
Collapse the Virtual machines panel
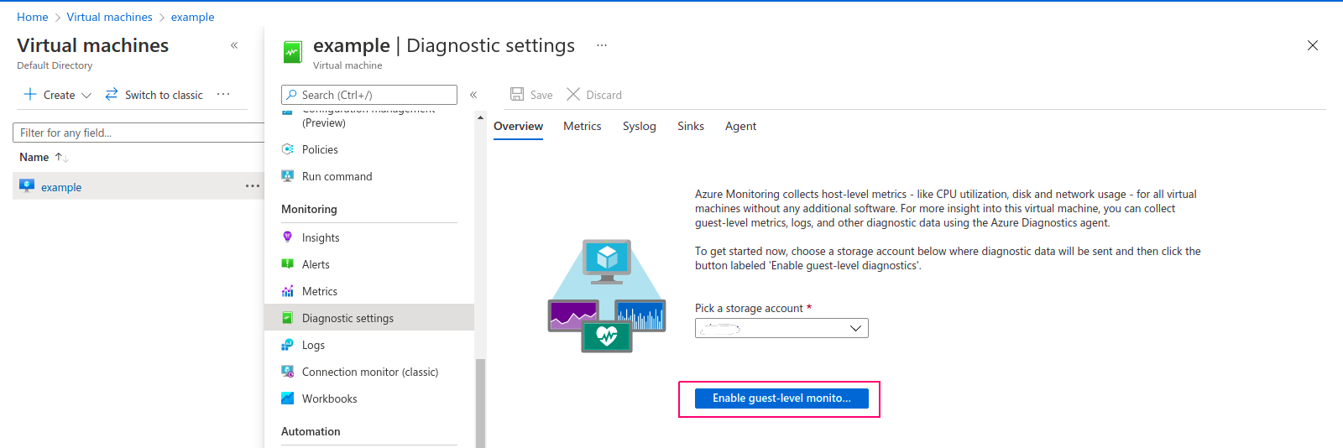pyautogui.click(x=234, y=45)
